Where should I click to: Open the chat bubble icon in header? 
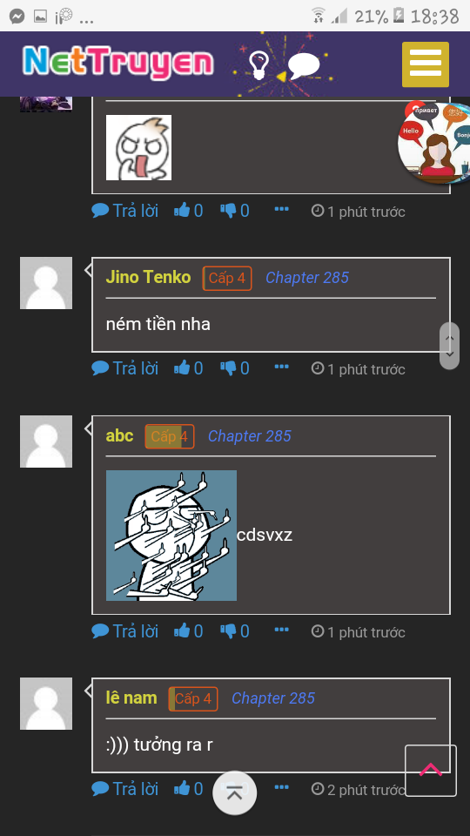tap(304, 67)
